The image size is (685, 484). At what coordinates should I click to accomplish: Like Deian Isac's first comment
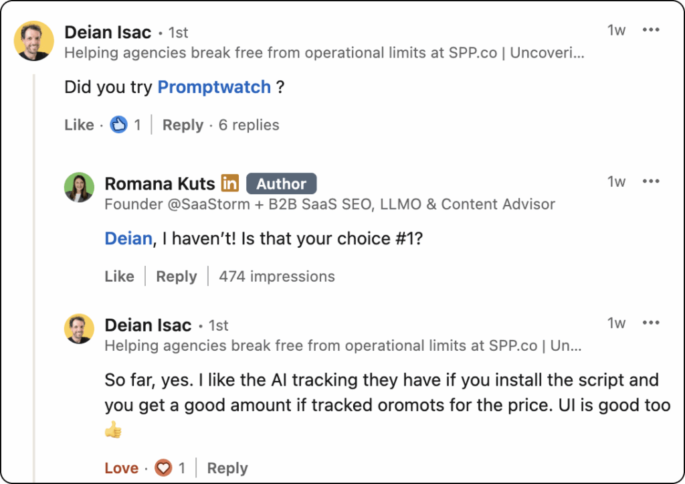pyautogui.click(x=79, y=125)
